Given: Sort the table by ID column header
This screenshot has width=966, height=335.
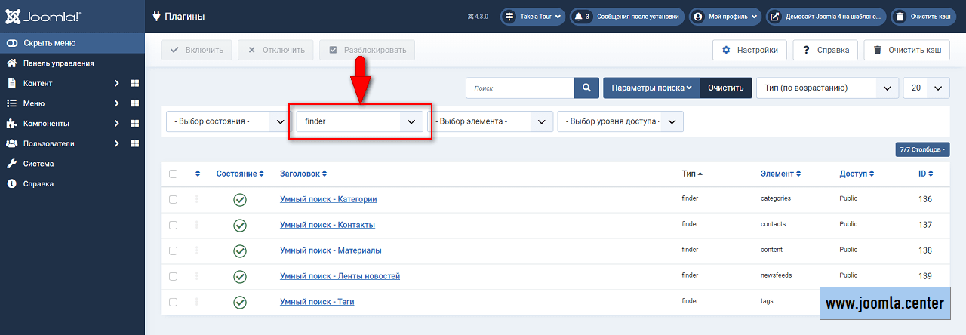Looking at the screenshot, I should pos(925,174).
